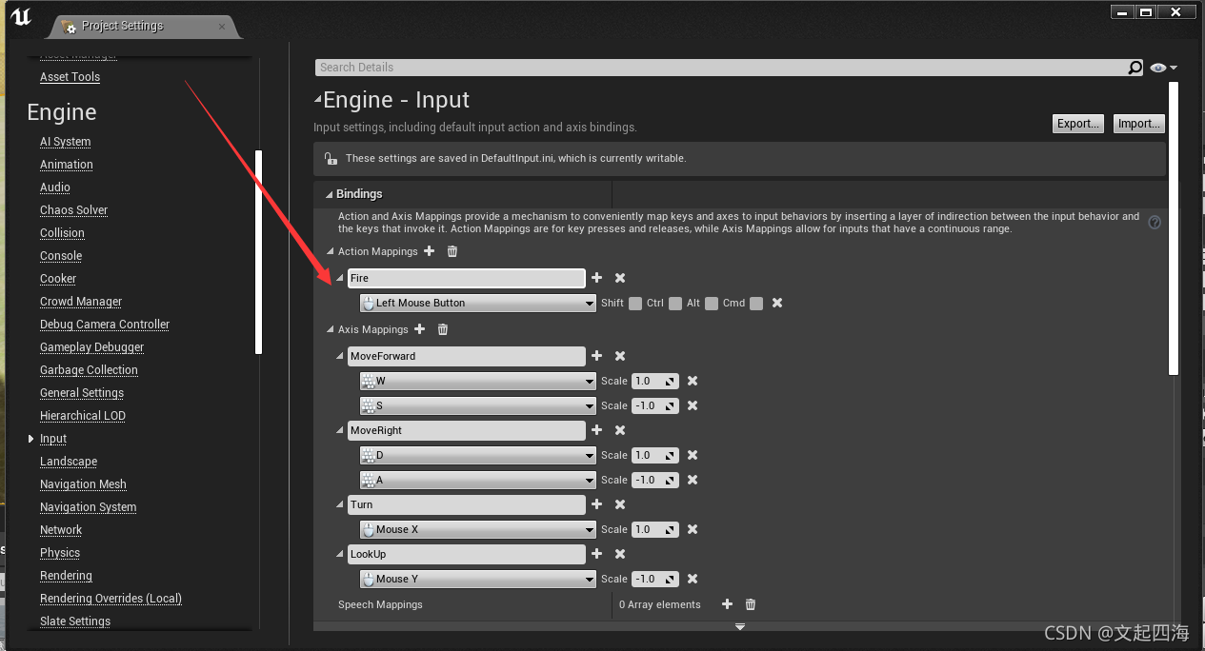The image size is (1205, 651).
Task: Remove the MoveRight axis mapping
Action: [620, 430]
